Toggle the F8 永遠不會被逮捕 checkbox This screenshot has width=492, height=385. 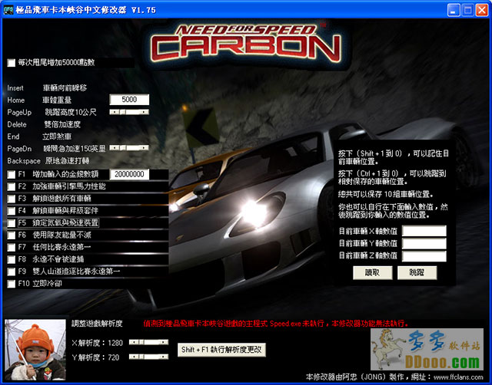tap(12, 259)
